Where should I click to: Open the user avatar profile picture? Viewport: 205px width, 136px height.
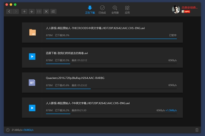point(176,9)
